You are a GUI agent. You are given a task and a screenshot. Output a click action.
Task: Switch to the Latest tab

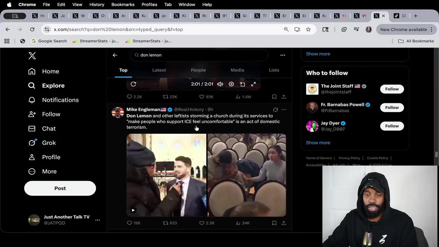click(159, 70)
